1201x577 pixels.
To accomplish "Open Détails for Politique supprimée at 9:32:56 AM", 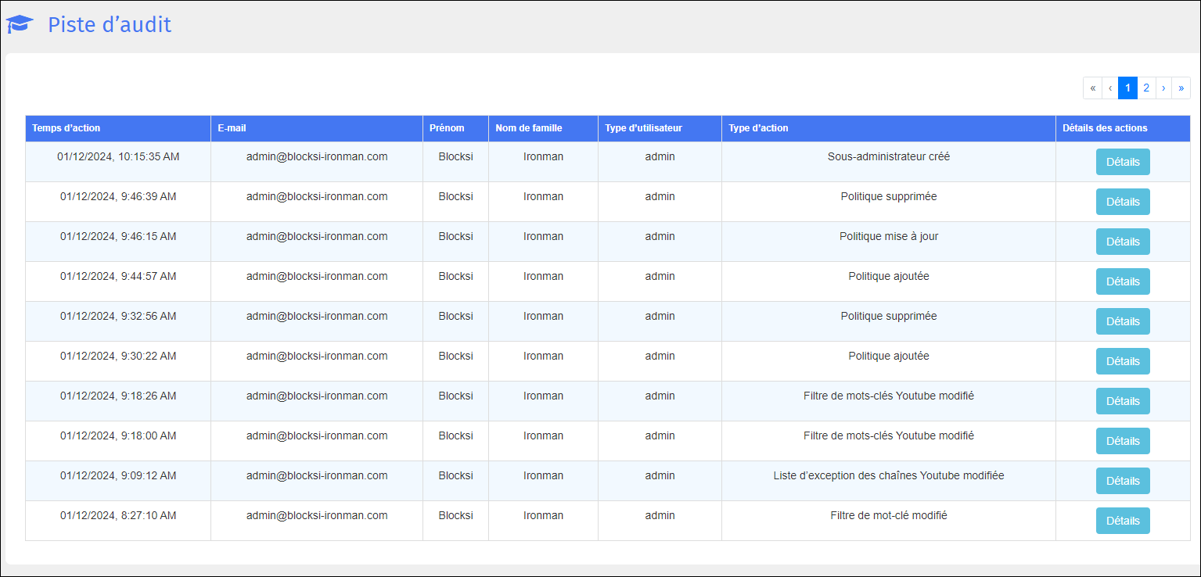I will [1123, 321].
